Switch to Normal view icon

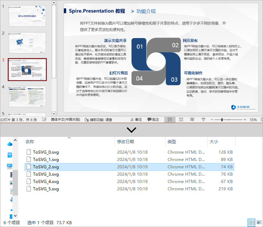170,119
